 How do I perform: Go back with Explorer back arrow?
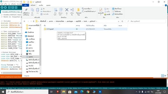coord(24,21)
